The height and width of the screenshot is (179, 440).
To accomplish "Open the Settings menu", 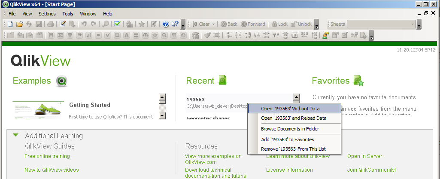I will coord(47,14).
